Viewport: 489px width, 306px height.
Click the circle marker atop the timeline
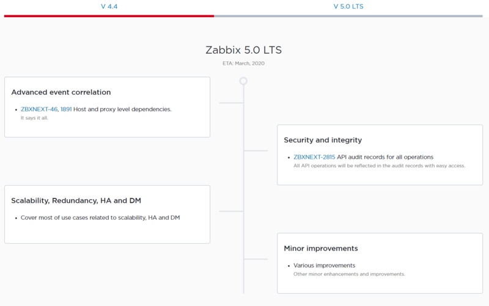[x=243, y=81]
